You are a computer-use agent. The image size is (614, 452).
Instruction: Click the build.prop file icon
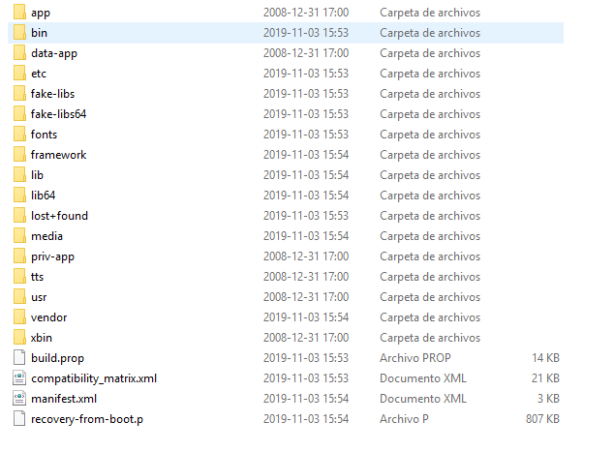point(19,358)
